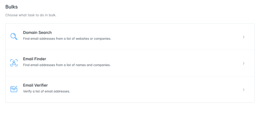This screenshot has height=118, width=267.
Task: Click empty middle area of Email Verifier row
Action: tap(169, 89)
